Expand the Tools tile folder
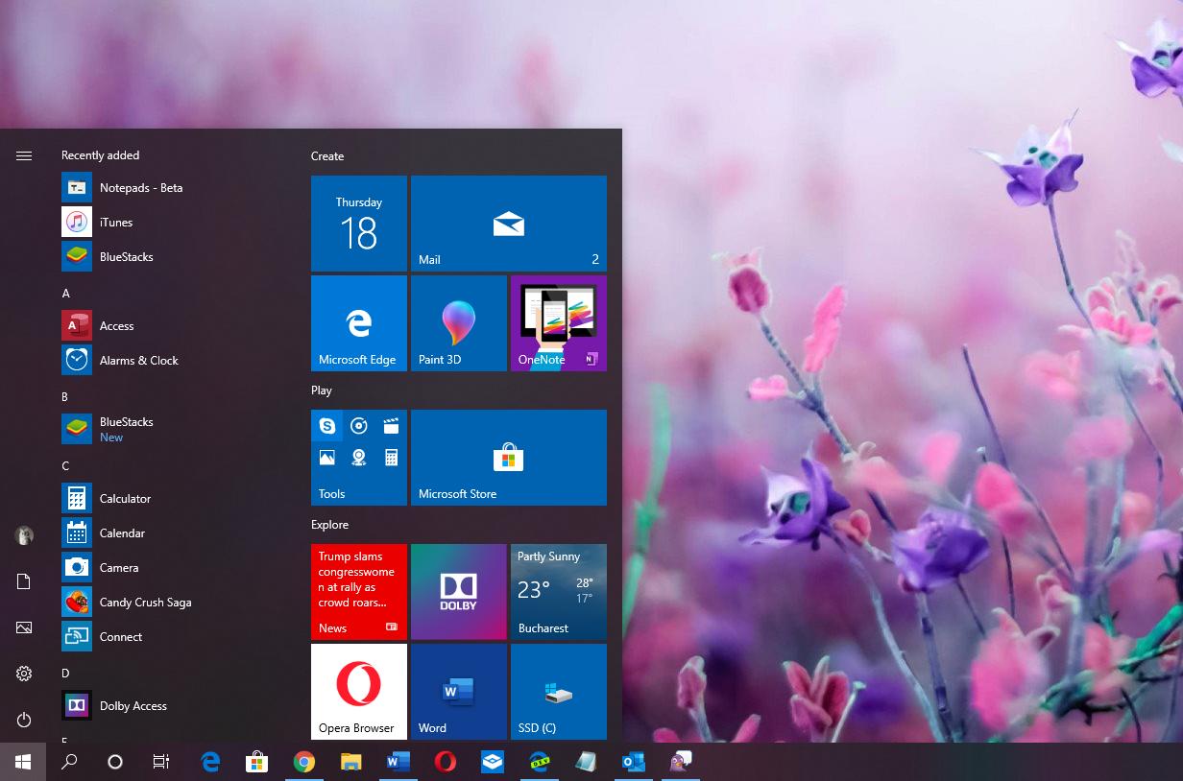Screen dimensions: 1183x781 [x=359, y=458]
